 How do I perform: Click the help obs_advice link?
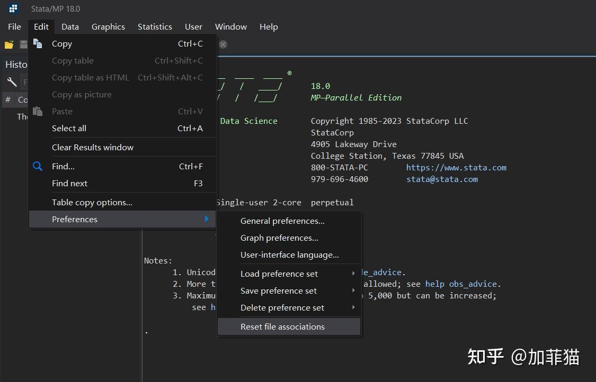pyautogui.click(x=461, y=284)
